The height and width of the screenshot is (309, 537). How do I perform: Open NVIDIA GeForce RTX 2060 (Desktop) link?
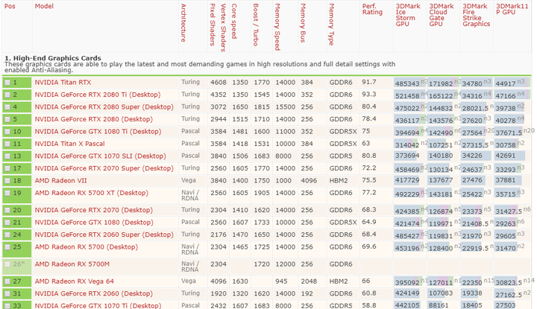pyautogui.click(x=93, y=293)
